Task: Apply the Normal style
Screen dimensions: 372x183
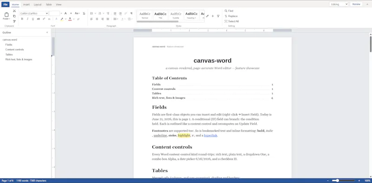Action: [x=145, y=15]
